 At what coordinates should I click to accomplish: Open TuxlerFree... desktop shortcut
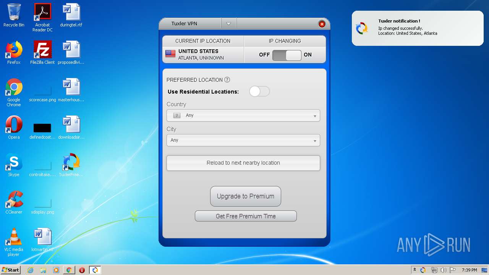click(x=71, y=165)
